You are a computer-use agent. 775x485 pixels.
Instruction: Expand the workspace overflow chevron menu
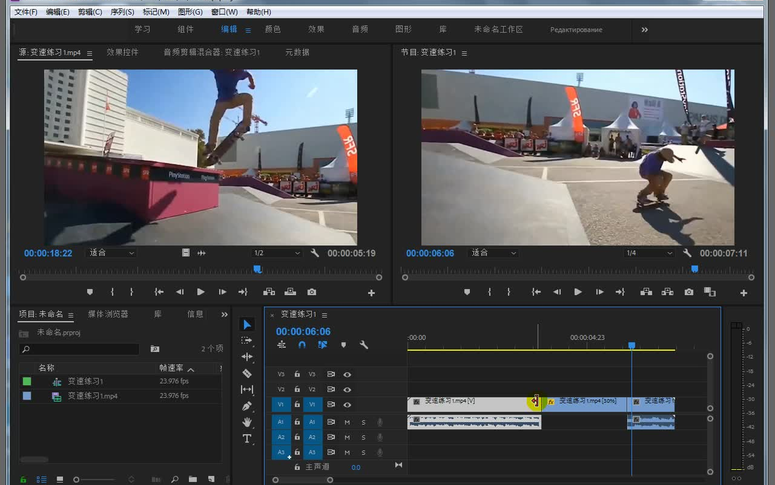click(645, 30)
